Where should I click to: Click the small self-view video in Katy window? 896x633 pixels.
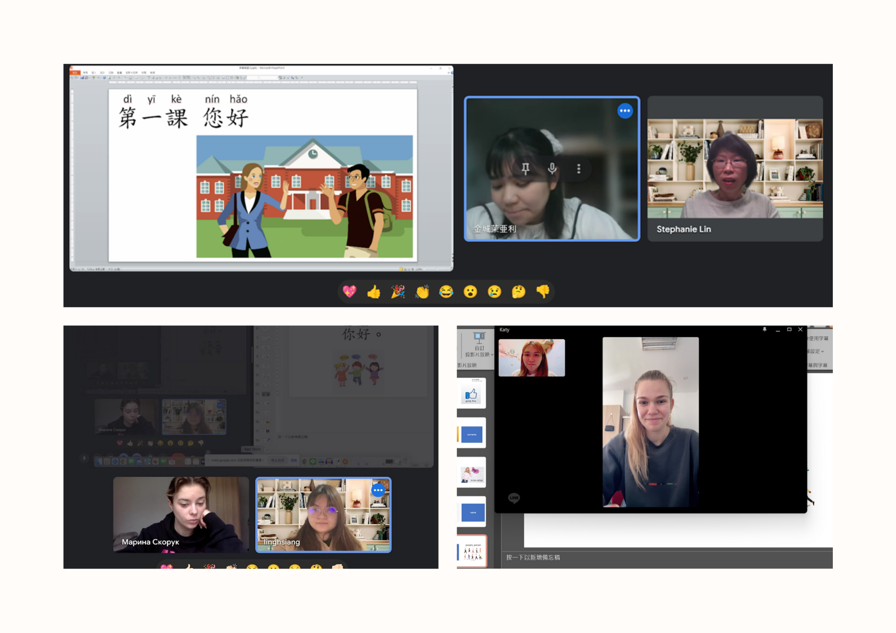pos(532,358)
